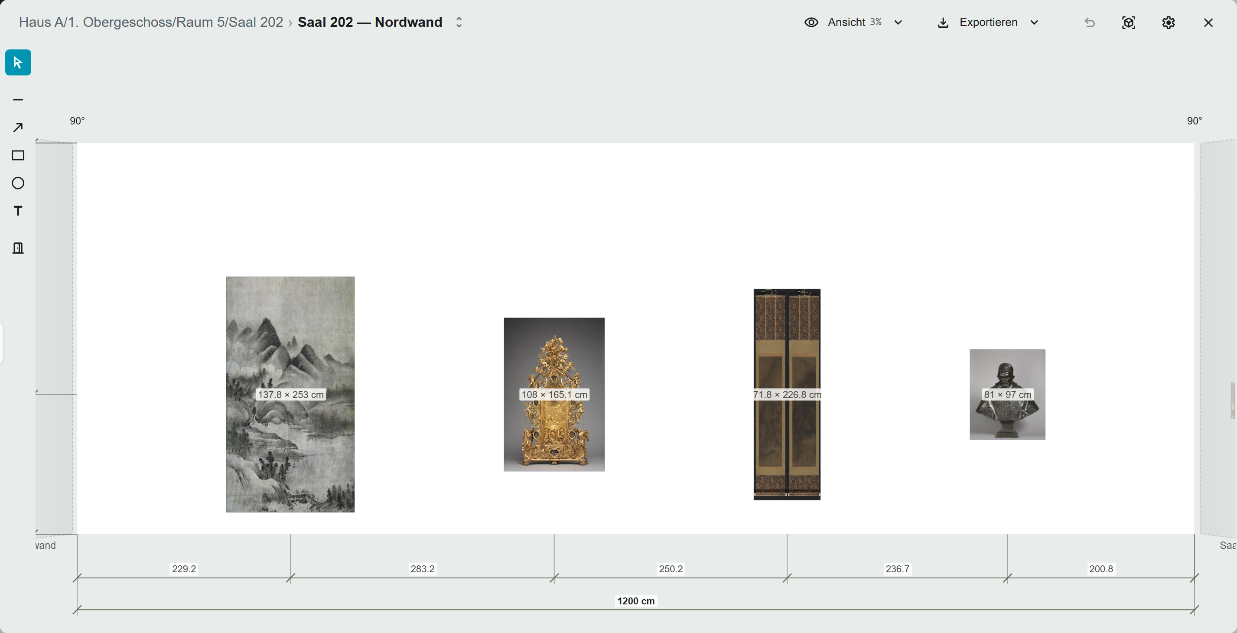Image resolution: width=1237 pixels, height=633 pixels.
Task: Expand the Ansicht dropdown chevron
Action: (x=898, y=23)
